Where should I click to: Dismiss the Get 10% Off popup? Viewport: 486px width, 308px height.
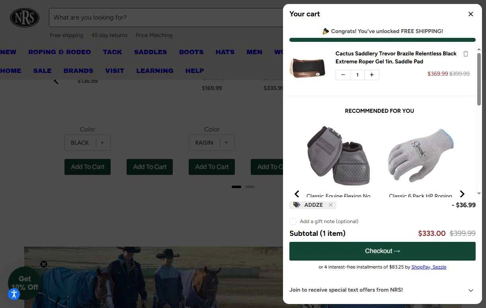point(44,264)
